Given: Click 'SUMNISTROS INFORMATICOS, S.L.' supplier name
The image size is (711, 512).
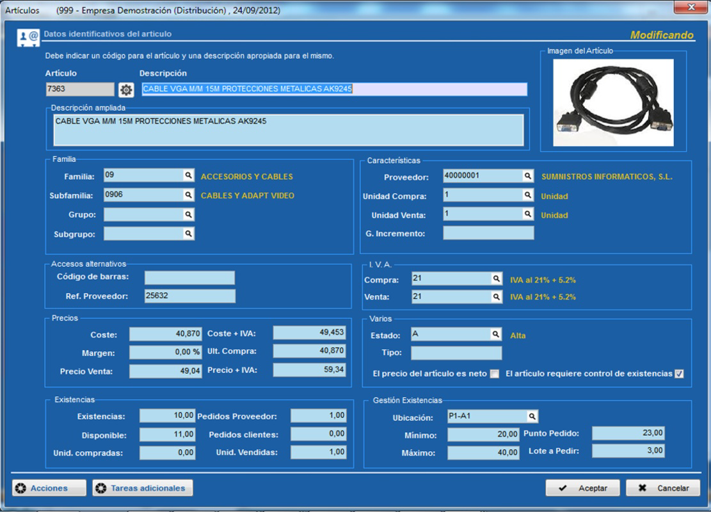Looking at the screenshot, I should coord(607,177).
